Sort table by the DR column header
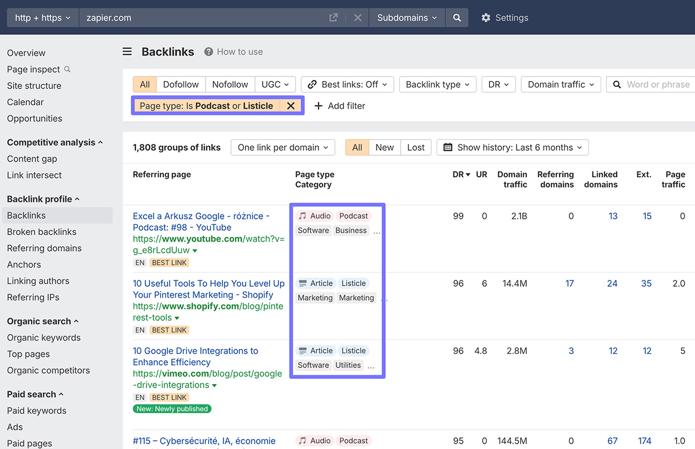695x449 pixels. coord(462,174)
